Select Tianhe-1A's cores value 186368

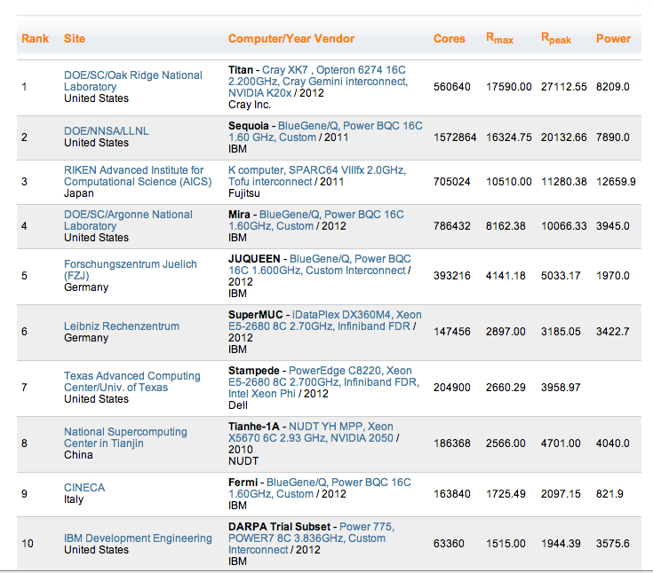coord(452,443)
